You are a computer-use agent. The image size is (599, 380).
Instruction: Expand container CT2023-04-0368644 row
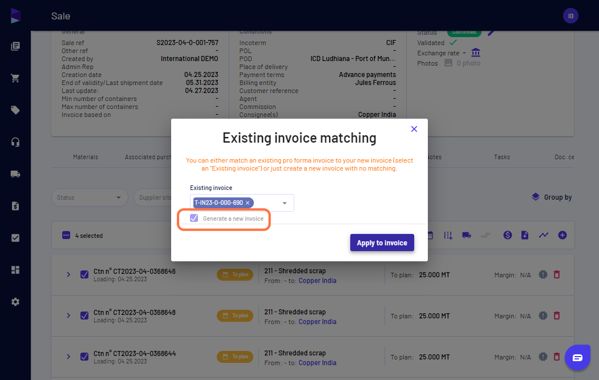click(68, 357)
